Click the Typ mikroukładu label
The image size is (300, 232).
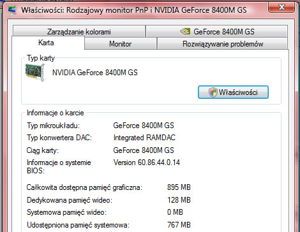pyautogui.click(x=53, y=126)
